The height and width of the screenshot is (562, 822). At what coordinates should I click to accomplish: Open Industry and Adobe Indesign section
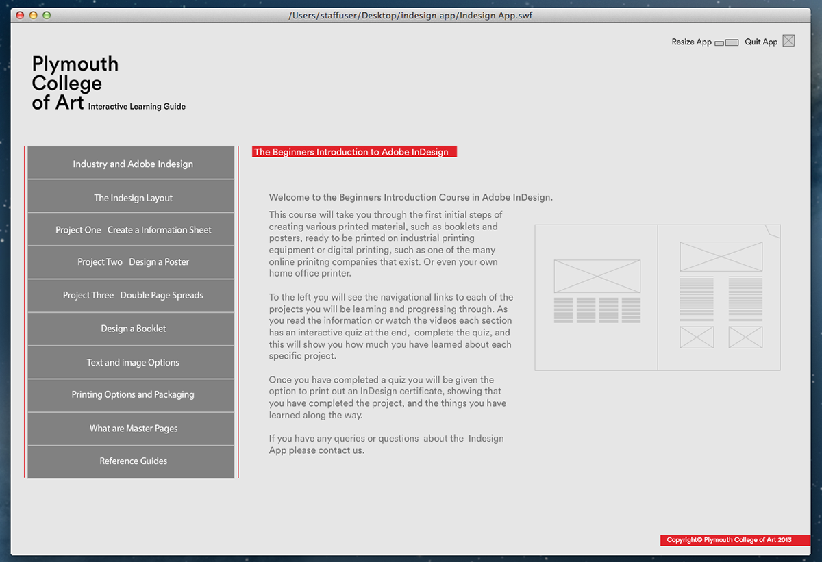pyautogui.click(x=132, y=163)
